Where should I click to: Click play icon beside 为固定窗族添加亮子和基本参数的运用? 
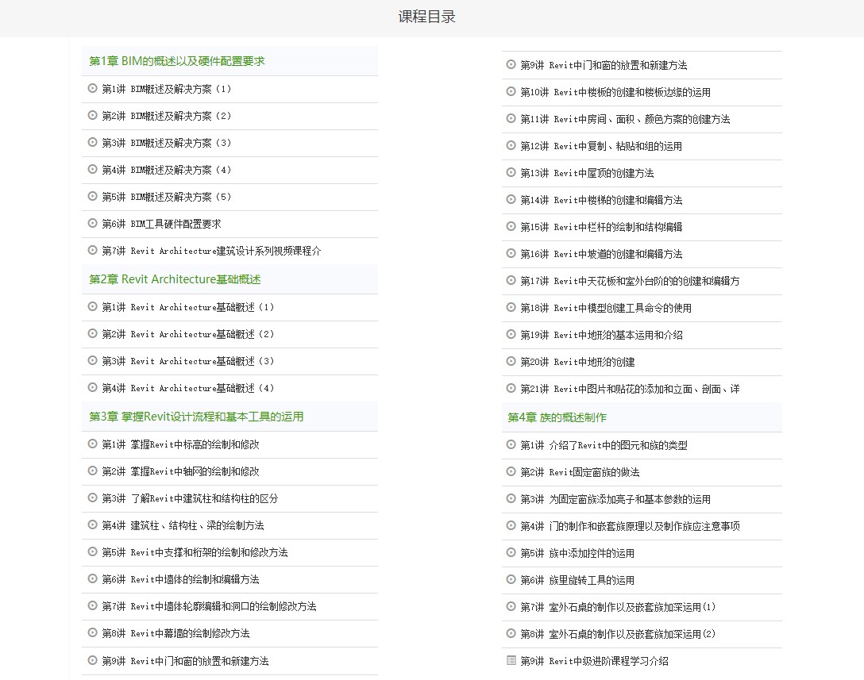click(511, 498)
